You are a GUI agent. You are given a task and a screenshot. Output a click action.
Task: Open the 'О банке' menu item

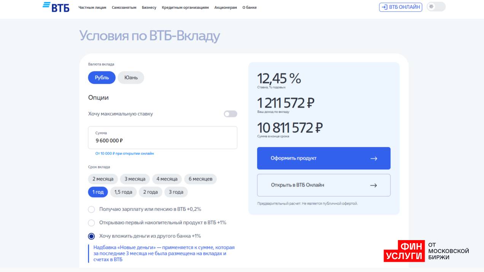pyautogui.click(x=249, y=8)
